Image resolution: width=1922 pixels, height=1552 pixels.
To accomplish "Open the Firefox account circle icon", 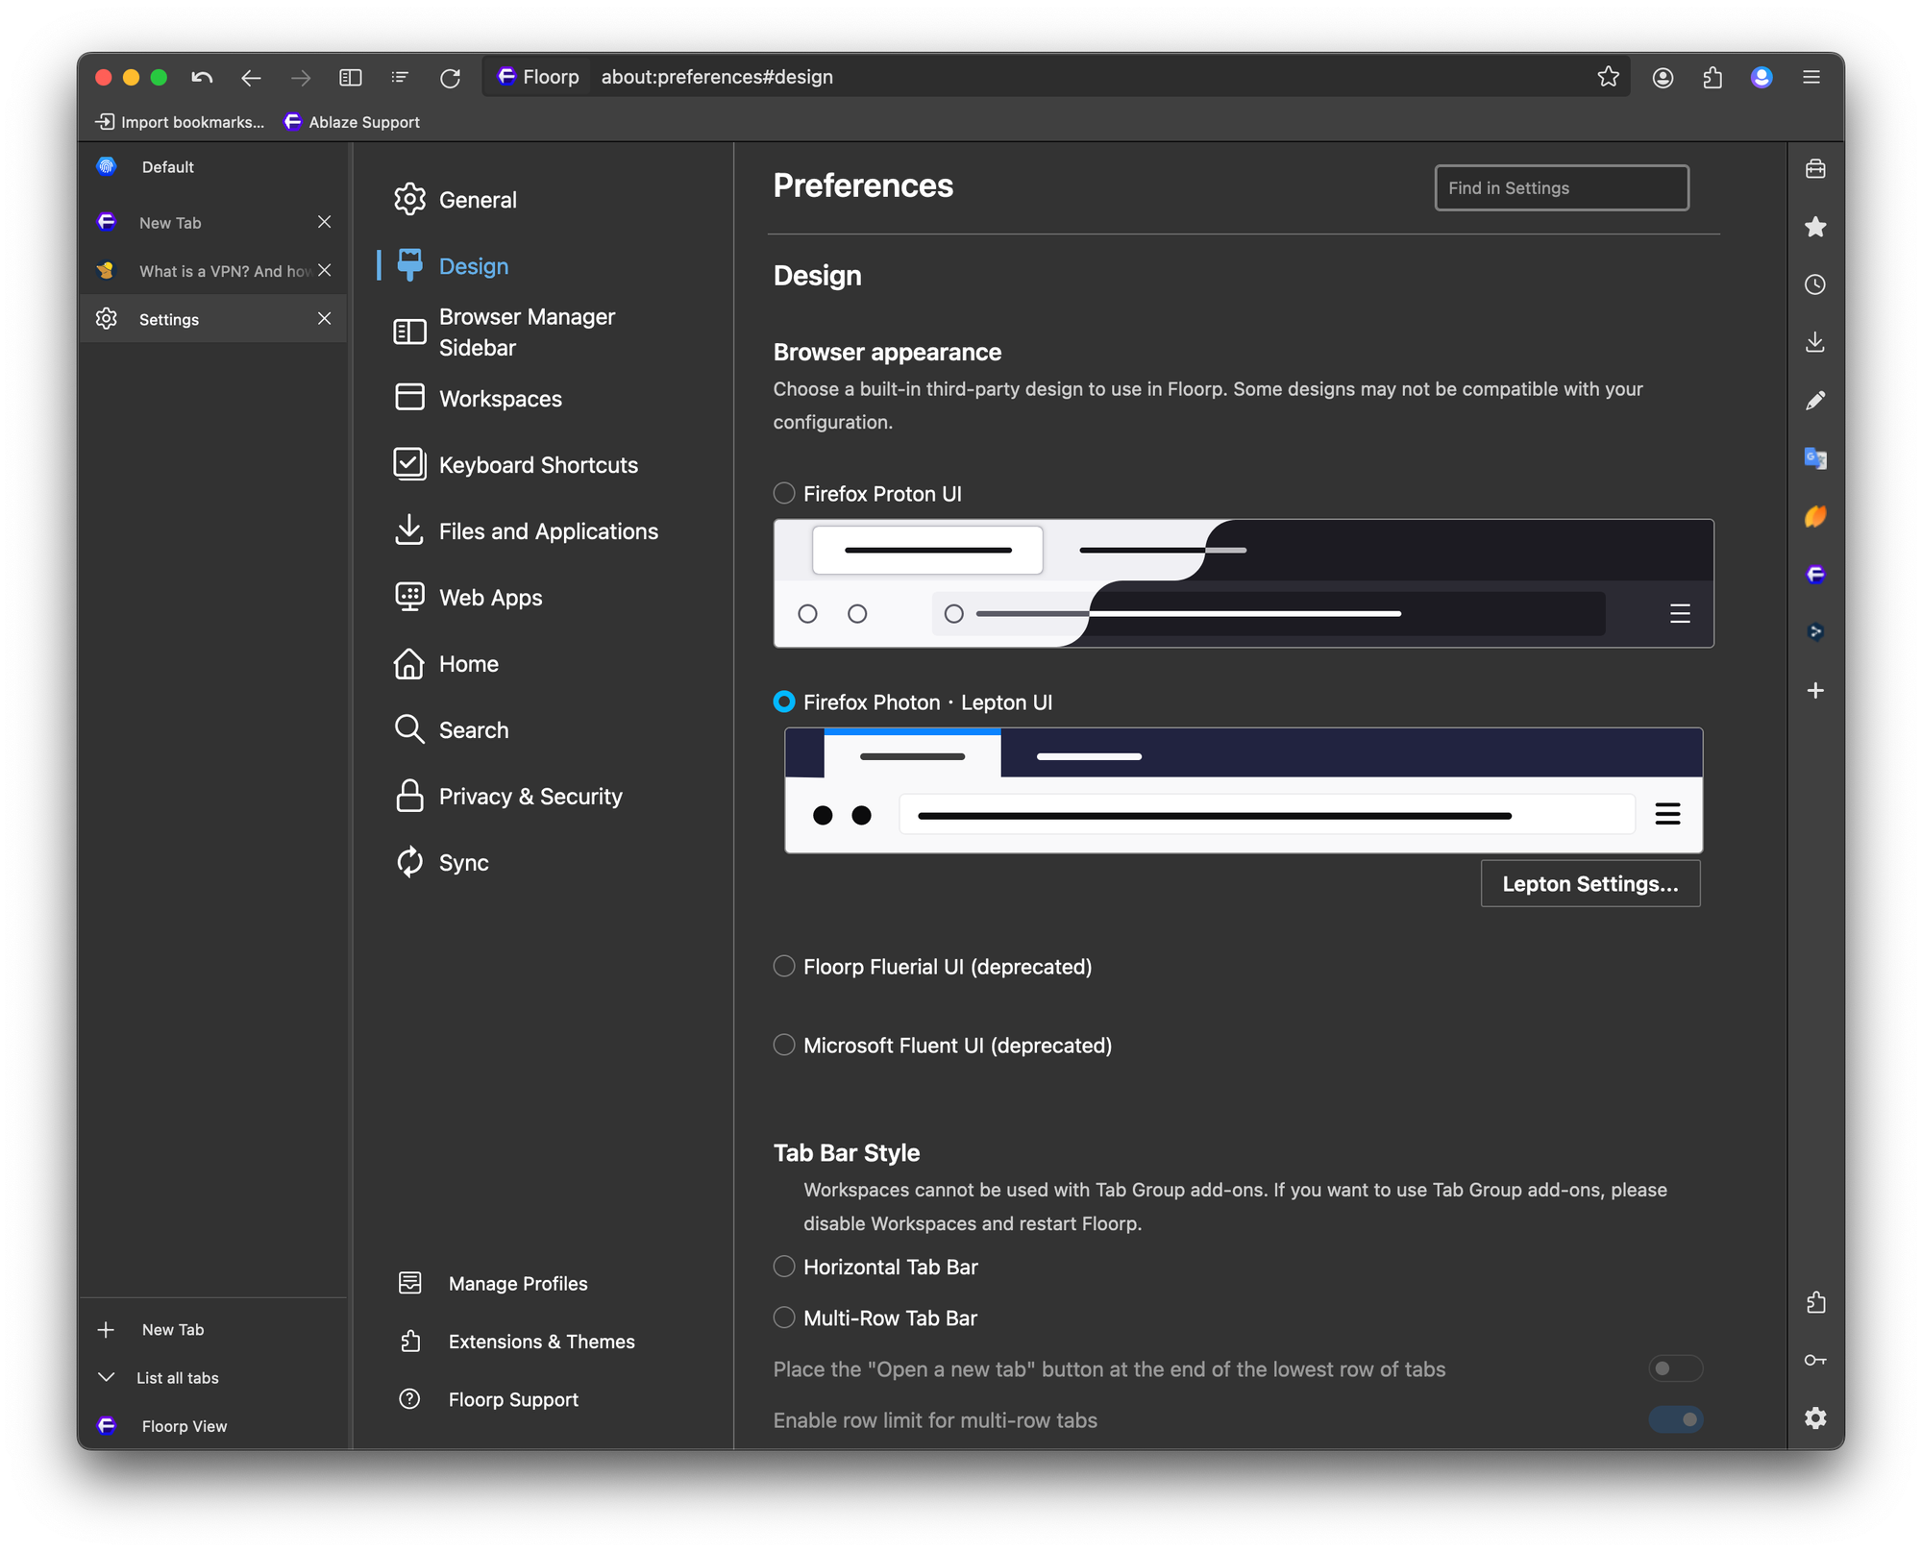I will (x=1663, y=77).
